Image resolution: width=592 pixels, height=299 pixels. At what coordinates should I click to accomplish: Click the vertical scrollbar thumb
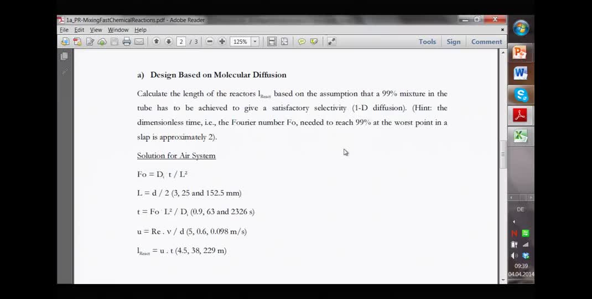503,154
